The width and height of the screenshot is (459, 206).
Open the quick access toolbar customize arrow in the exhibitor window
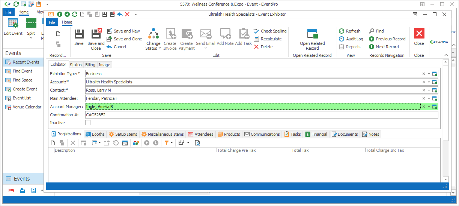136,14
